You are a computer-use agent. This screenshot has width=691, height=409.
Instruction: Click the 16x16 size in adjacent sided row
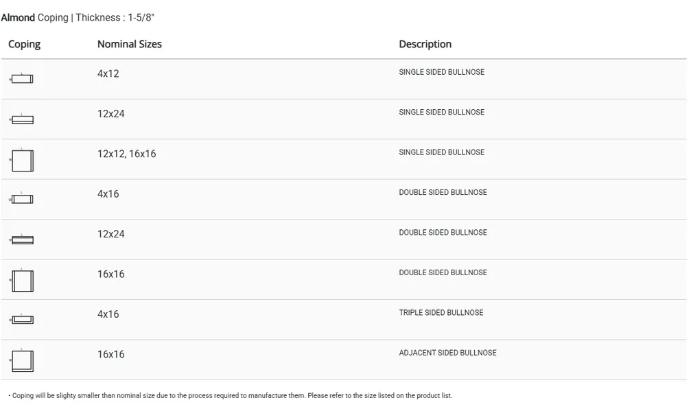tap(110, 354)
